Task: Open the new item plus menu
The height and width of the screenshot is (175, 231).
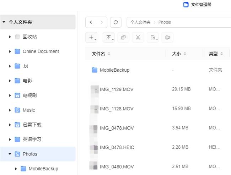Action: (x=92, y=37)
